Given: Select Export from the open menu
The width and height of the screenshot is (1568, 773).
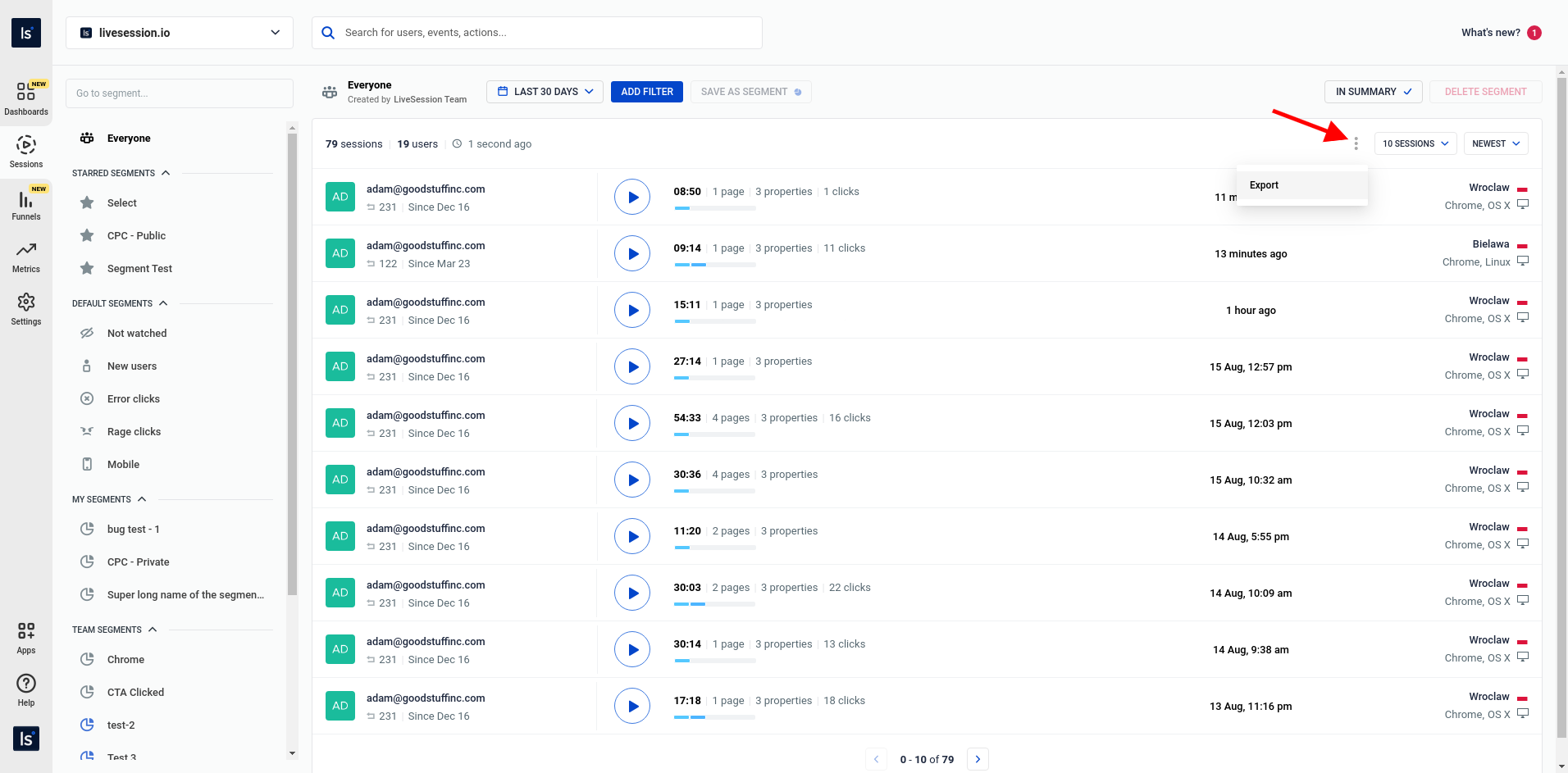Looking at the screenshot, I should 1264,184.
